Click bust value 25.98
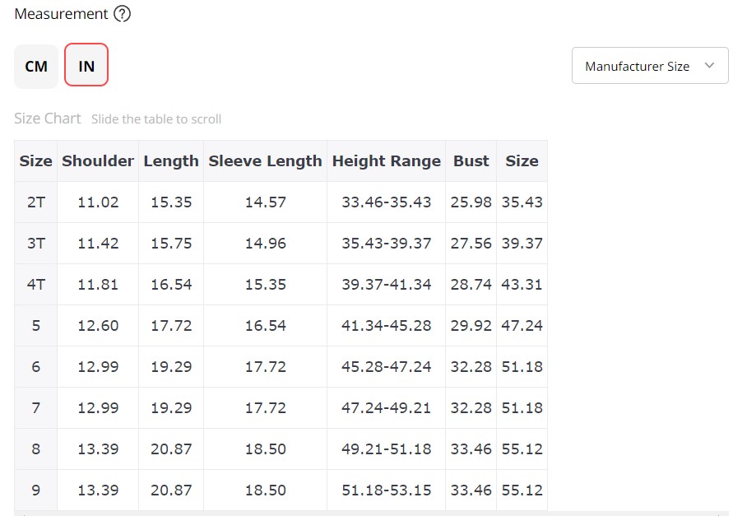The width and height of the screenshot is (733, 516). tap(471, 202)
